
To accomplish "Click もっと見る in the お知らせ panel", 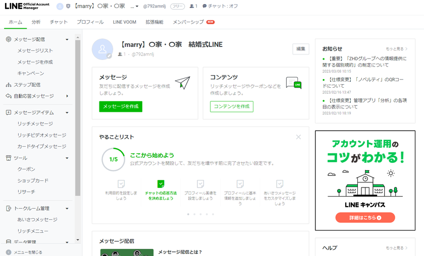I will coord(396,49).
